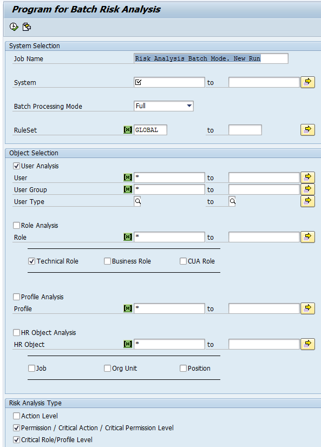Expand the Batch Processing Mode dropdown

click(163, 106)
